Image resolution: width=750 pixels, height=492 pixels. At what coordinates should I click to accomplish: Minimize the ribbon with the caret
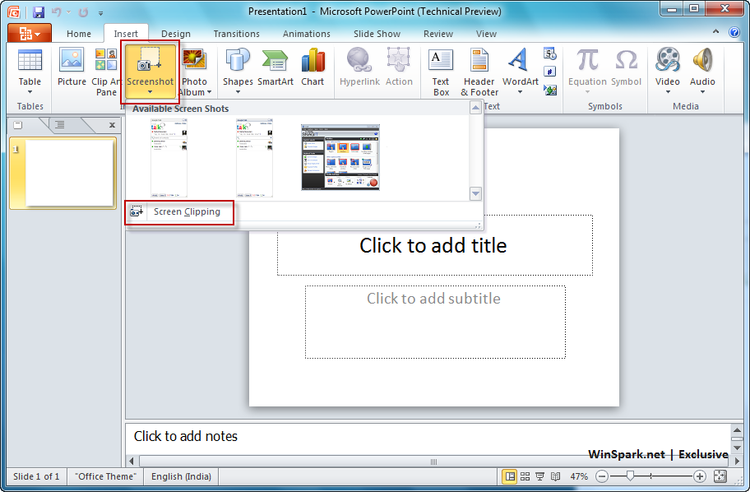click(x=715, y=31)
